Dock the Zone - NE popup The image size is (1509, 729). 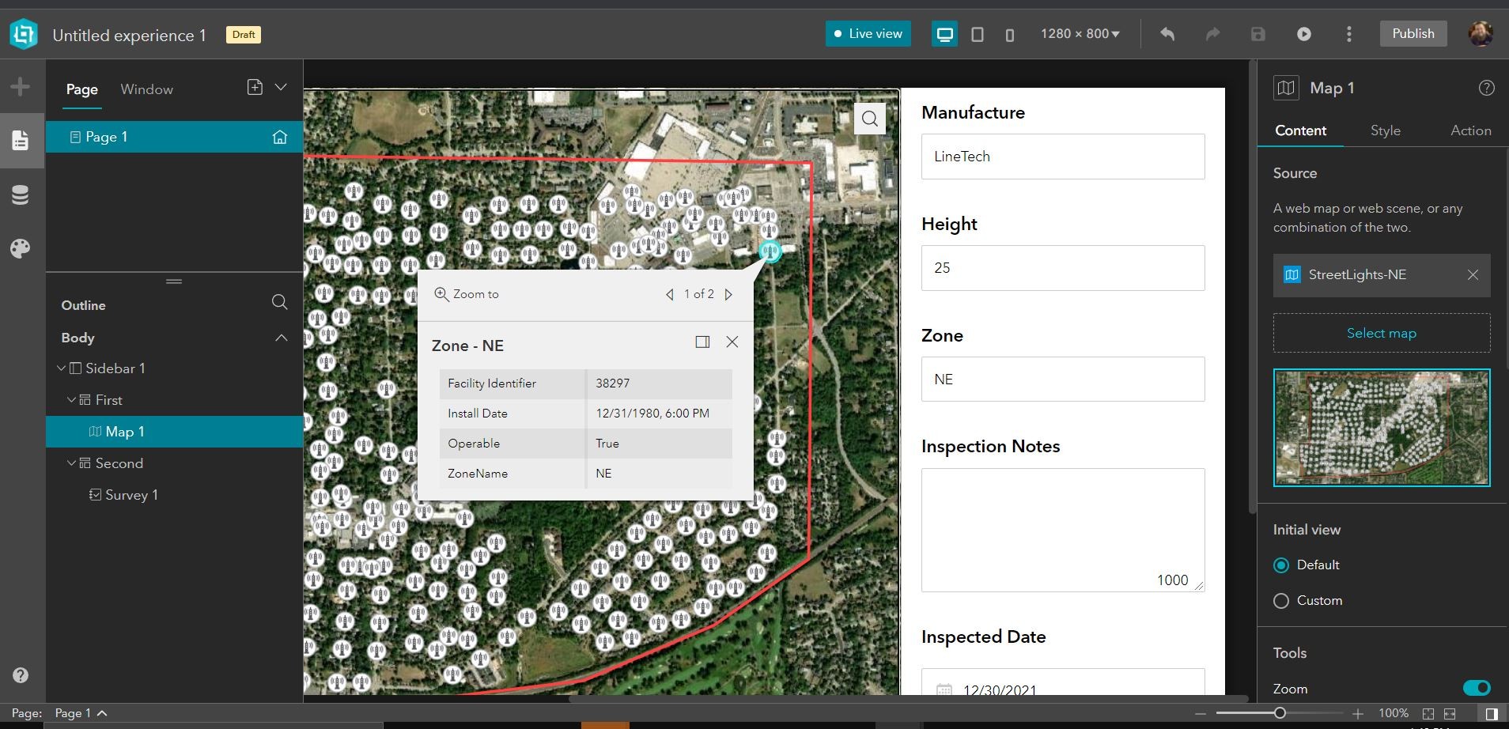pos(702,342)
